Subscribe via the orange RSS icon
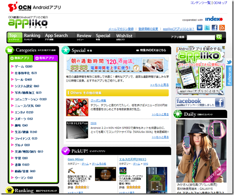 222,28
